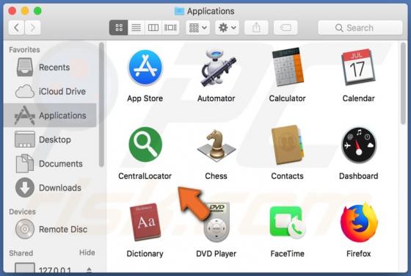
Task: Switch to column view
Action: (153, 27)
